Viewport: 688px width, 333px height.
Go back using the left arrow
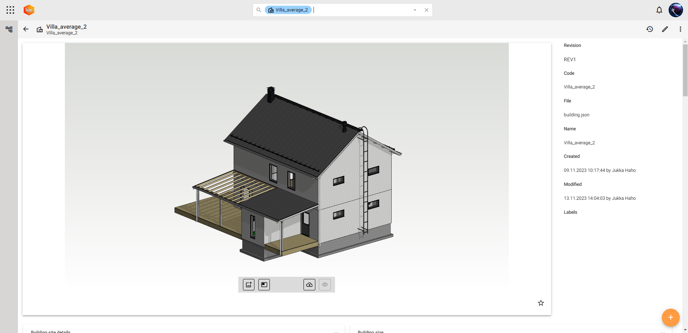tap(26, 29)
